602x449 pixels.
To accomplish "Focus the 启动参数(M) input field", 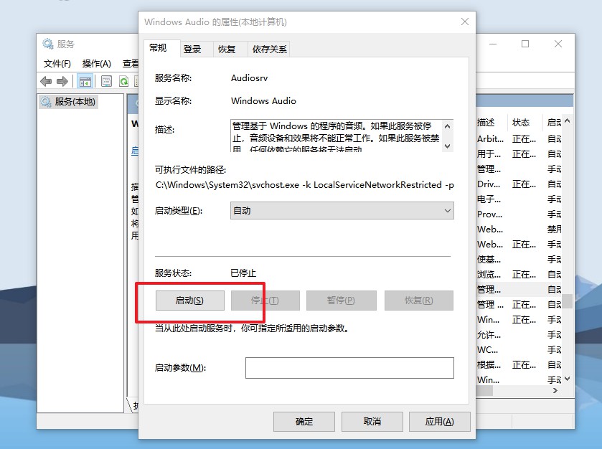I will coord(349,368).
